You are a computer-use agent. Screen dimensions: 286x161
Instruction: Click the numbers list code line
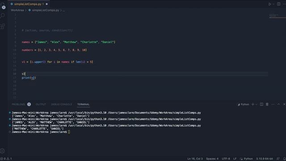54,50
